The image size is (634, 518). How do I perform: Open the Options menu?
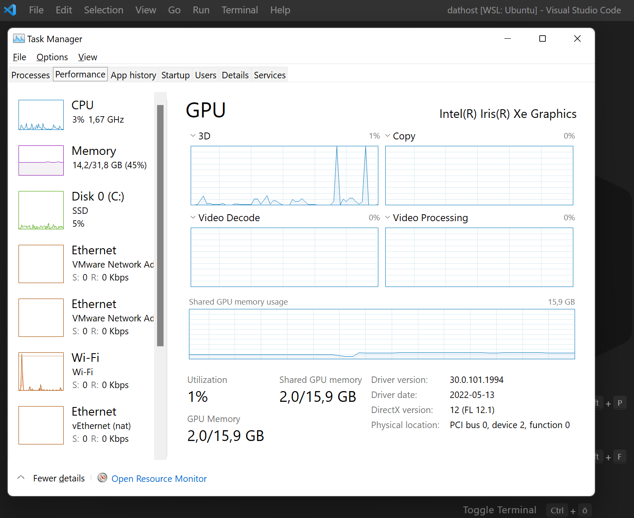tap(52, 57)
